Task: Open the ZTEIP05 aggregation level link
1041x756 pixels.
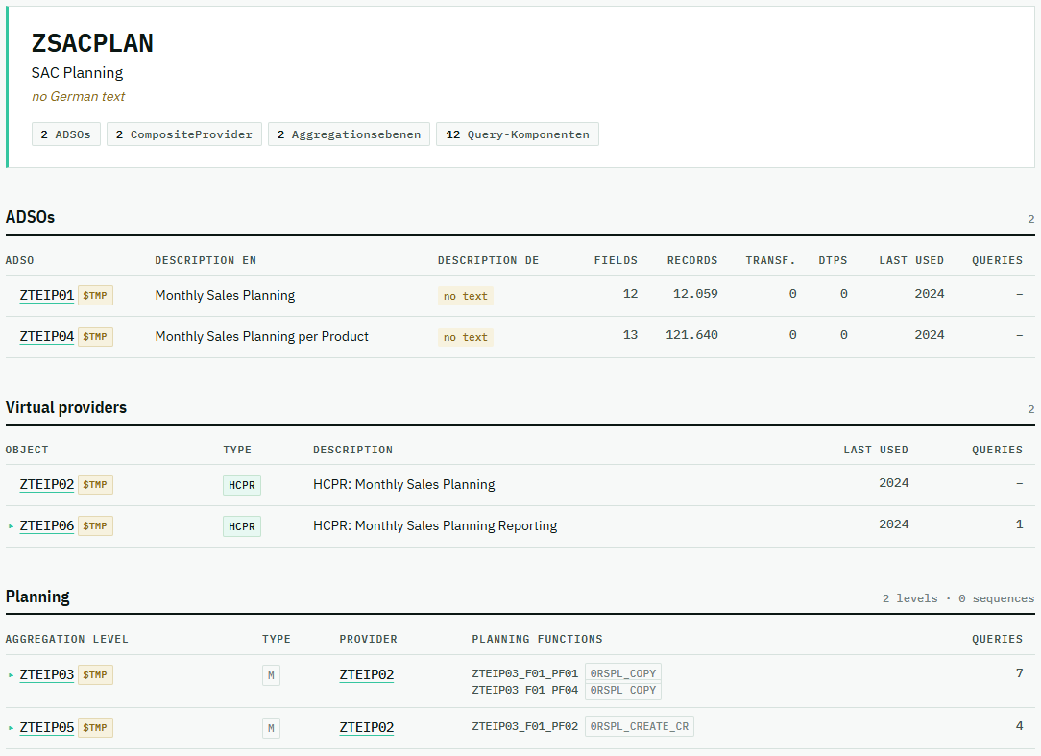Action: (x=46, y=727)
